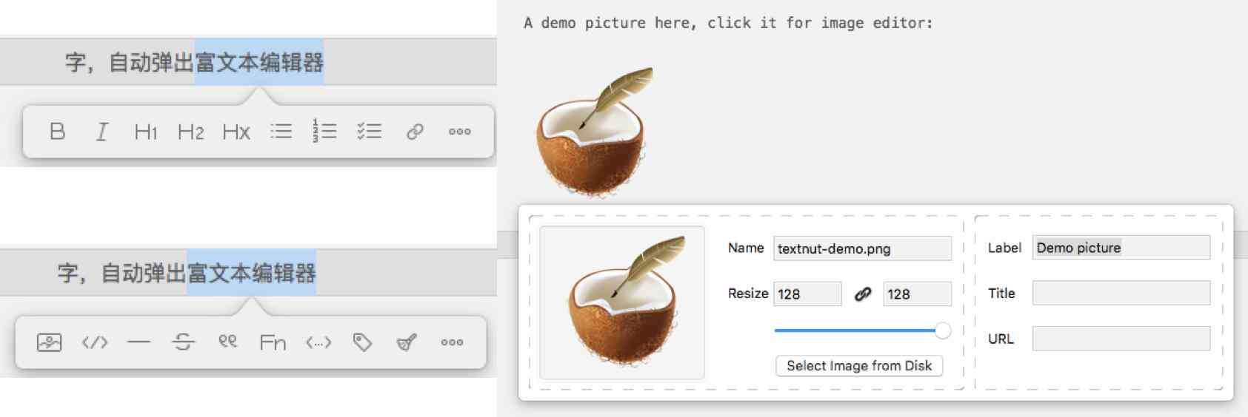The image size is (1248, 417).
Task: Click the empty URL input field
Action: pyautogui.click(x=1121, y=339)
